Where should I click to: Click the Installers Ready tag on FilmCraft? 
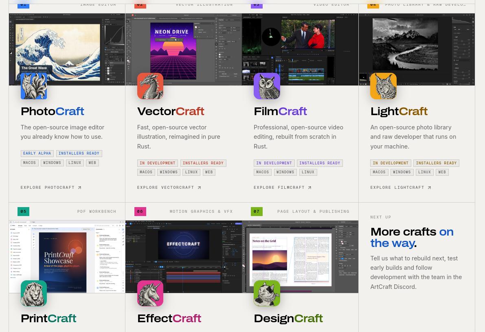[x=320, y=163]
